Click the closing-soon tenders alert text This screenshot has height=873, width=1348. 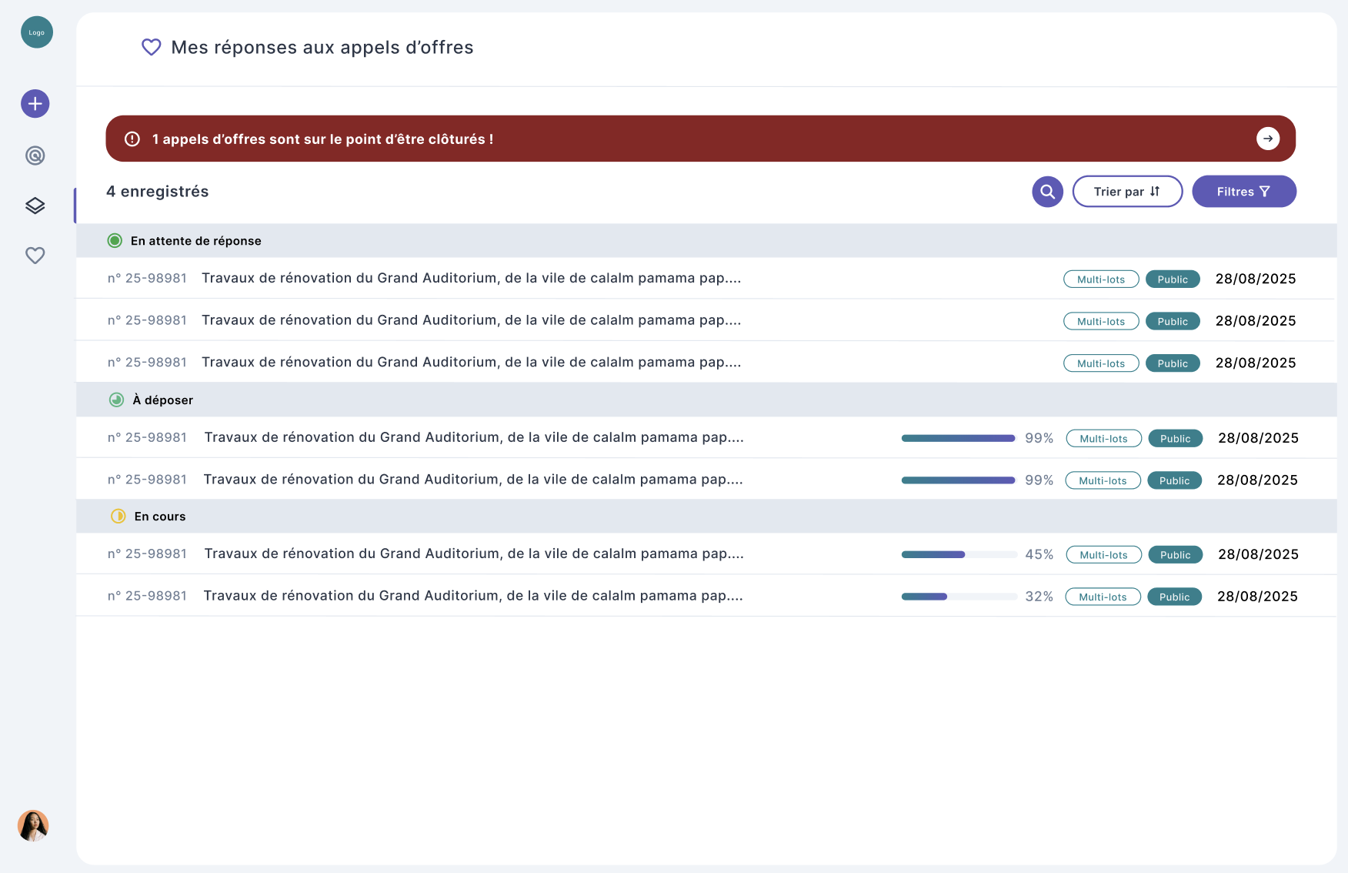[x=322, y=139]
